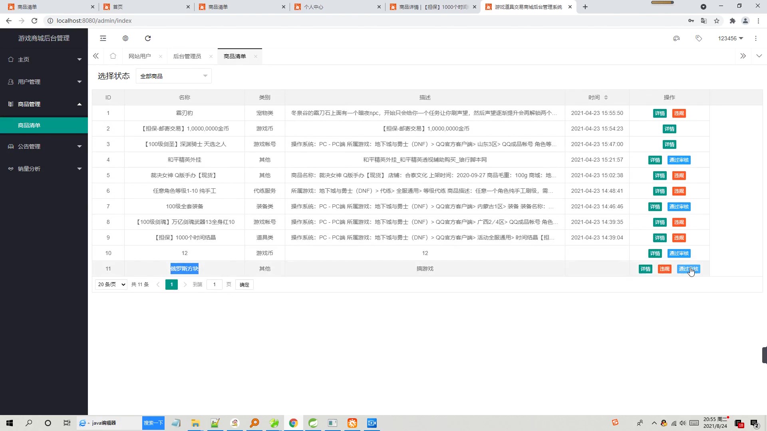Open the three-dot overflow menu in header

756,38
